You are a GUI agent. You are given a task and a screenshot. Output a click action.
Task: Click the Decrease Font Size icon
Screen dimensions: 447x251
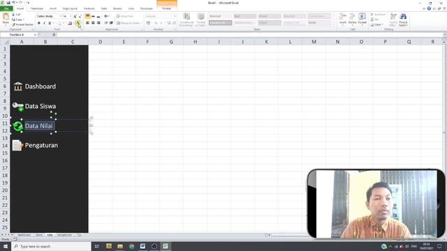point(80,16)
